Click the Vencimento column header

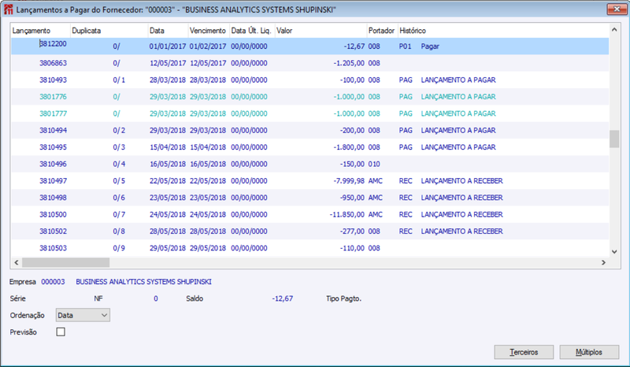point(209,31)
